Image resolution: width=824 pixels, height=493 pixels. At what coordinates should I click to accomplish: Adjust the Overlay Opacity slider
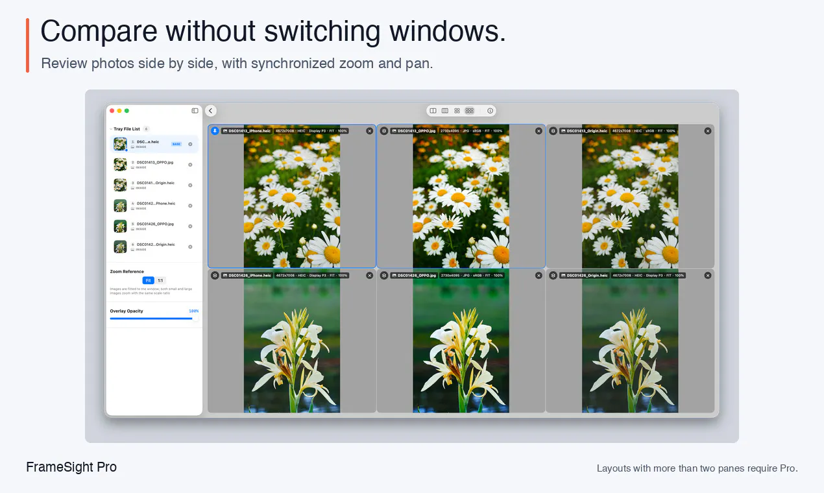tap(153, 319)
